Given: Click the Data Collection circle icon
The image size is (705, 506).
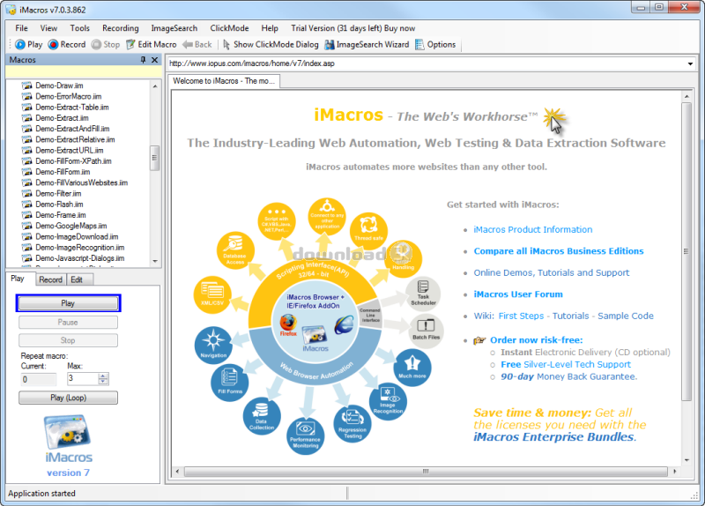Looking at the screenshot, I should point(262,415).
